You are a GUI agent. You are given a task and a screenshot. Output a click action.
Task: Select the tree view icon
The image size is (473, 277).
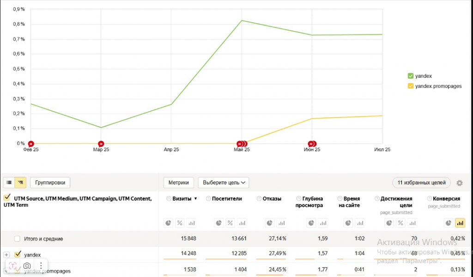(x=20, y=183)
